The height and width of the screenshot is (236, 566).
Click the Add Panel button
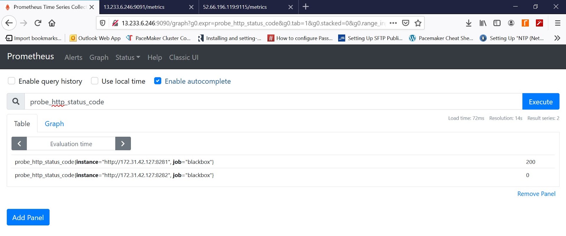[28, 217]
